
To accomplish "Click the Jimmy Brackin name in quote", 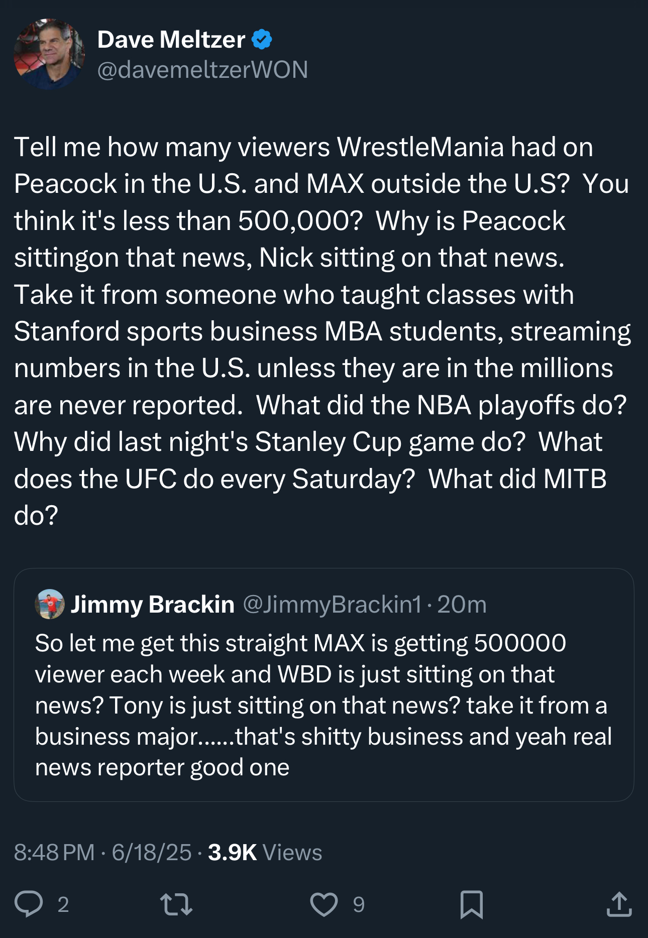I will pos(152,604).
